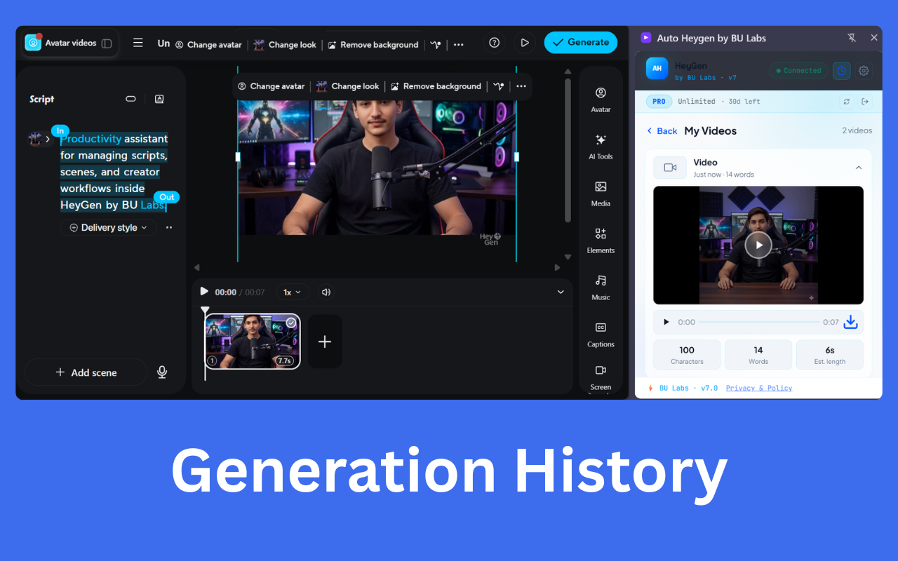Click the portrait icon in Script header

point(159,99)
